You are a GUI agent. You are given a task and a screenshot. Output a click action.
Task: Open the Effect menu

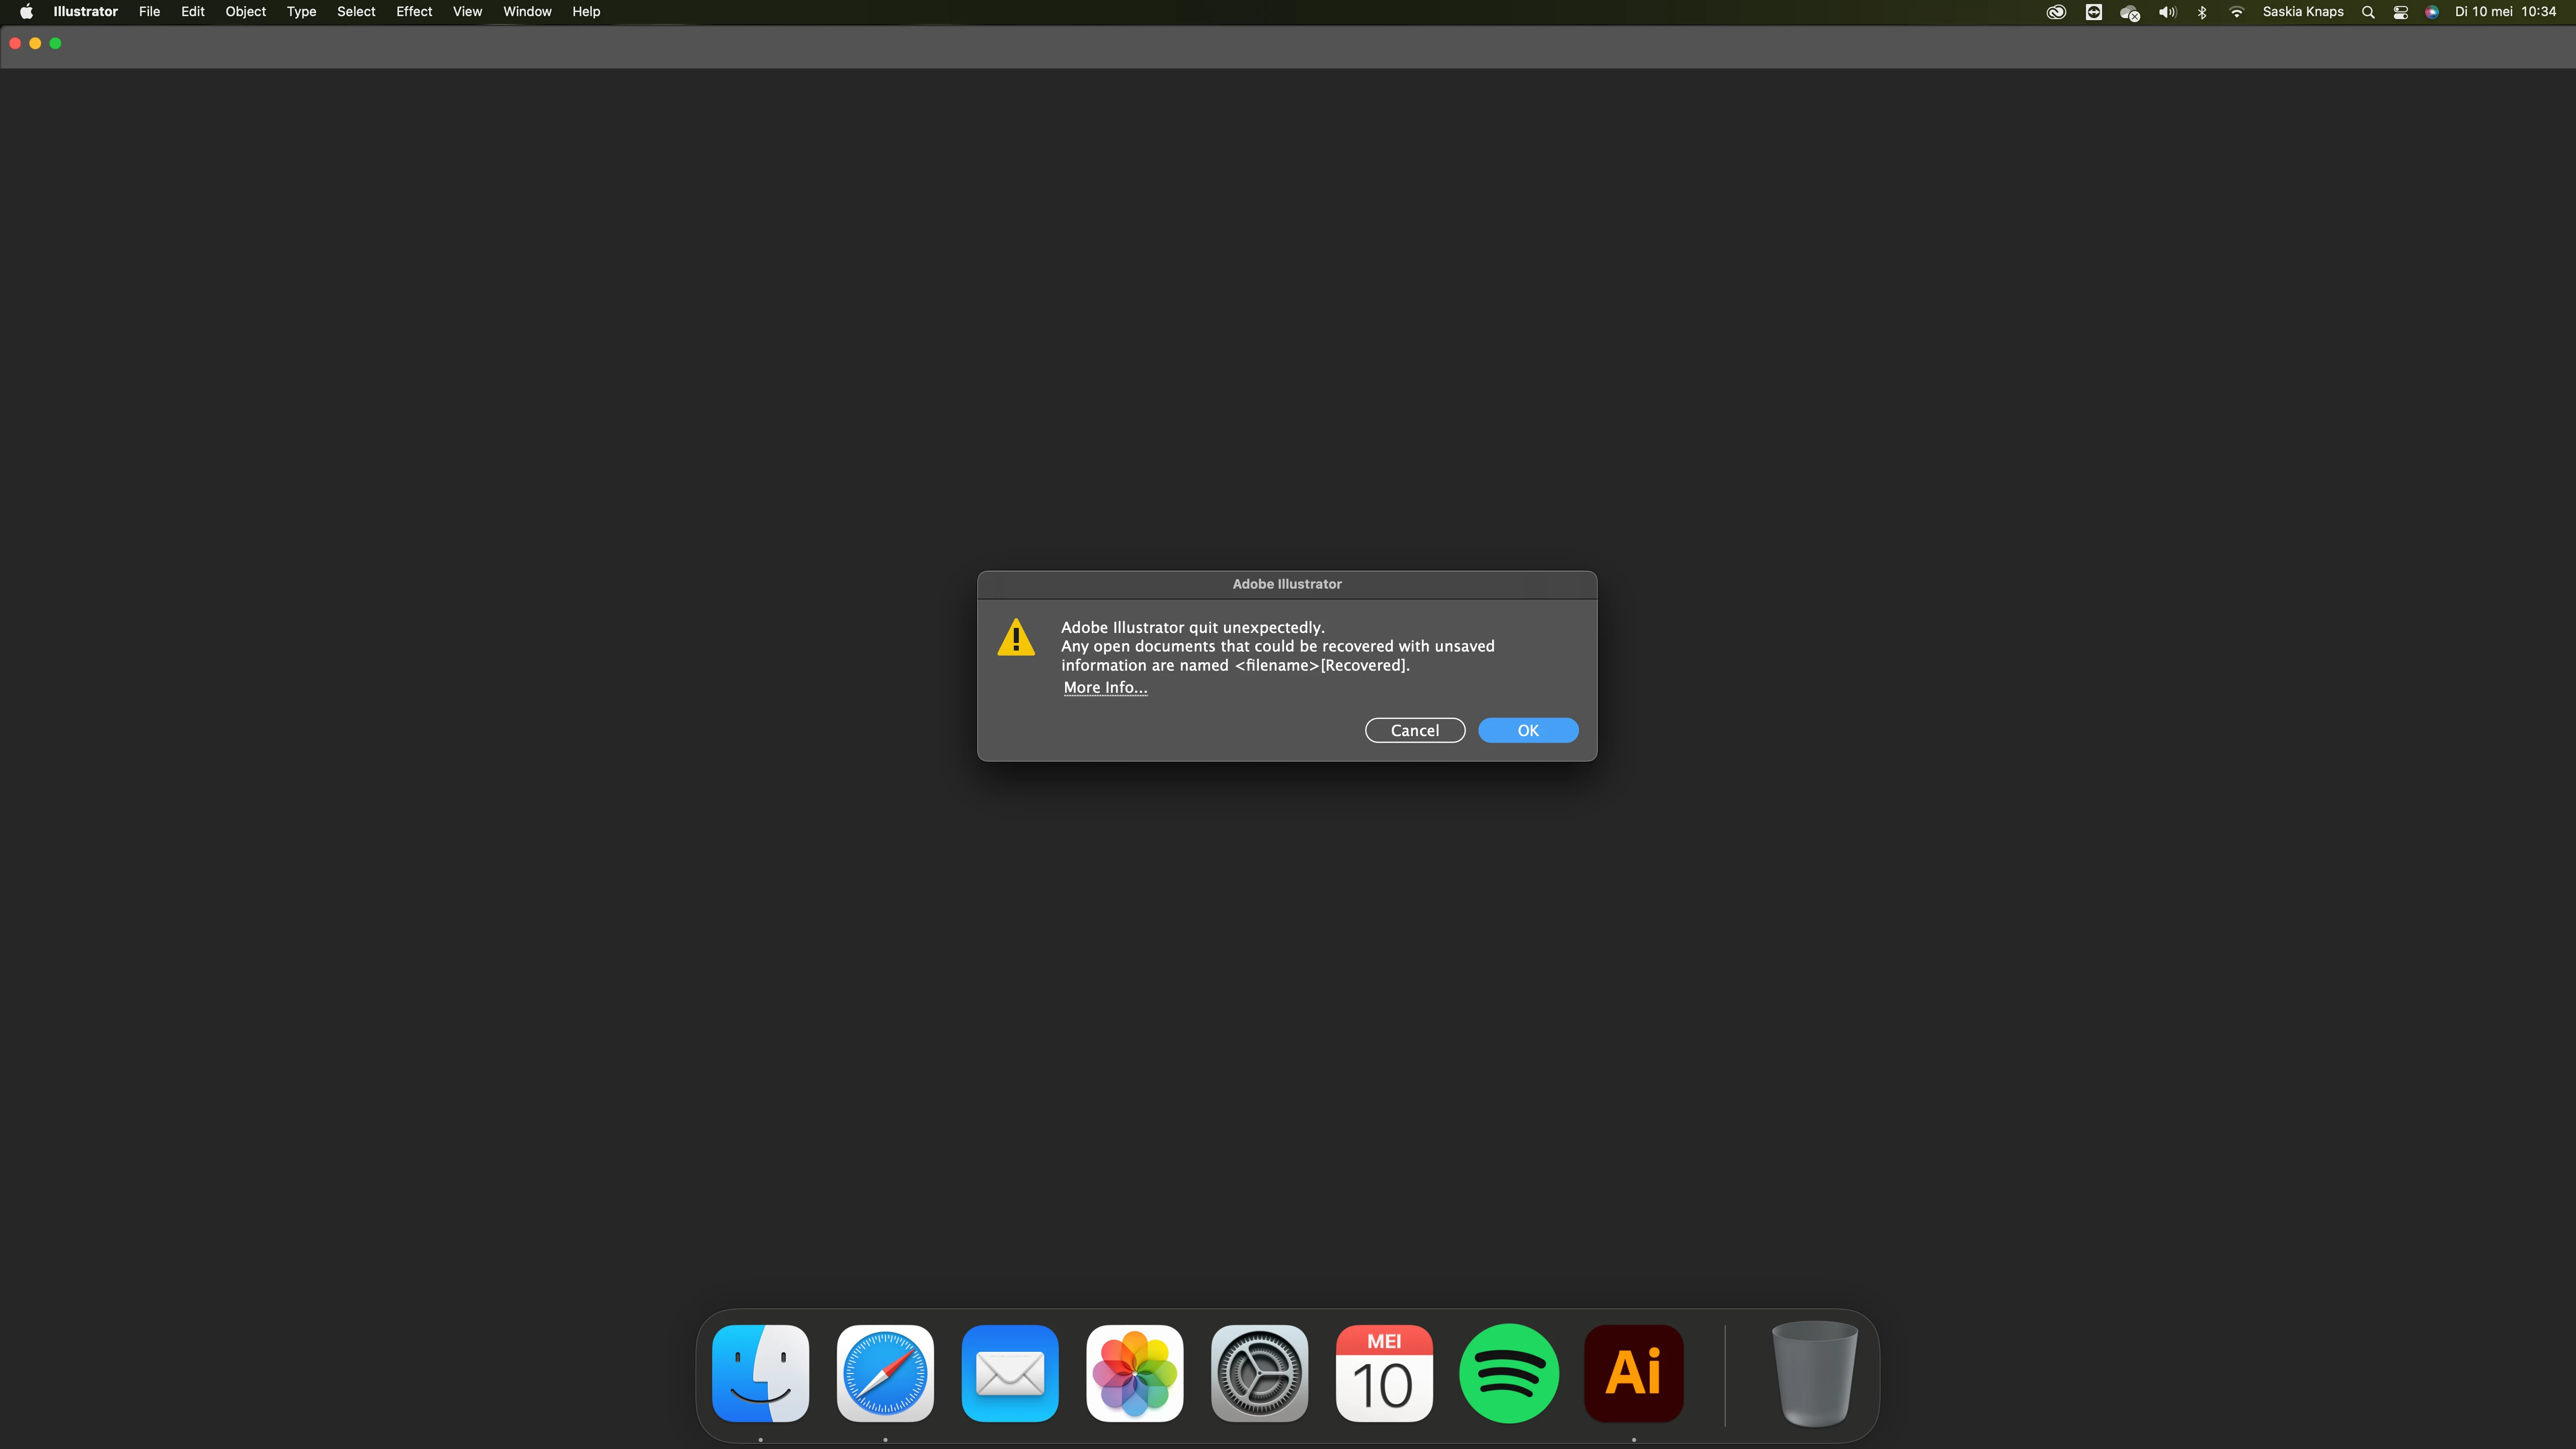pos(413,12)
